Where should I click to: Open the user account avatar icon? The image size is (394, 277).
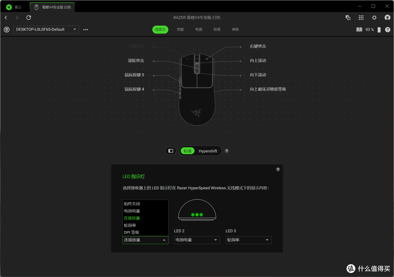pyautogui.click(x=387, y=18)
